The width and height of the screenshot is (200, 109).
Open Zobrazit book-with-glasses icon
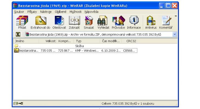[74, 20]
